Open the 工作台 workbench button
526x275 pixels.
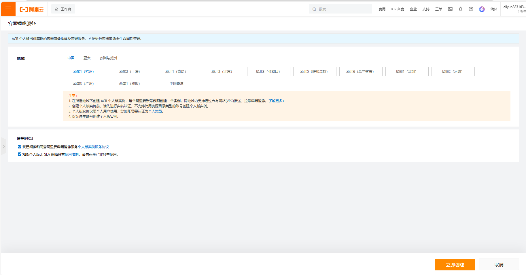click(63, 9)
